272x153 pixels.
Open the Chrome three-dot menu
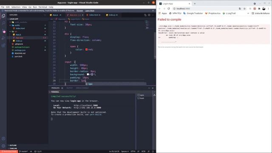click(x=268, y=8)
